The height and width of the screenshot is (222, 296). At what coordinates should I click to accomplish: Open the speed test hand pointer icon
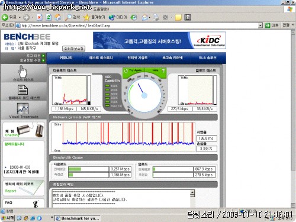click(23, 72)
